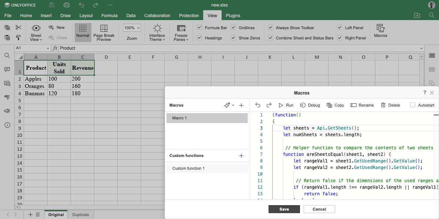Click the Copy icon in ribbon

pyautogui.click(x=7, y=27)
